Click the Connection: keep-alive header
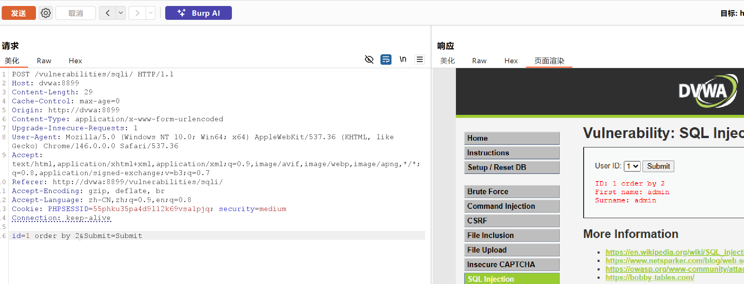Viewport: 744px width, 284px height. click(61, 218)
